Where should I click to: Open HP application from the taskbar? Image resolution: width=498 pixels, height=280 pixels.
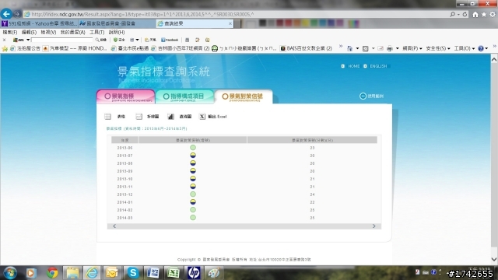click(x=194, y=273)
